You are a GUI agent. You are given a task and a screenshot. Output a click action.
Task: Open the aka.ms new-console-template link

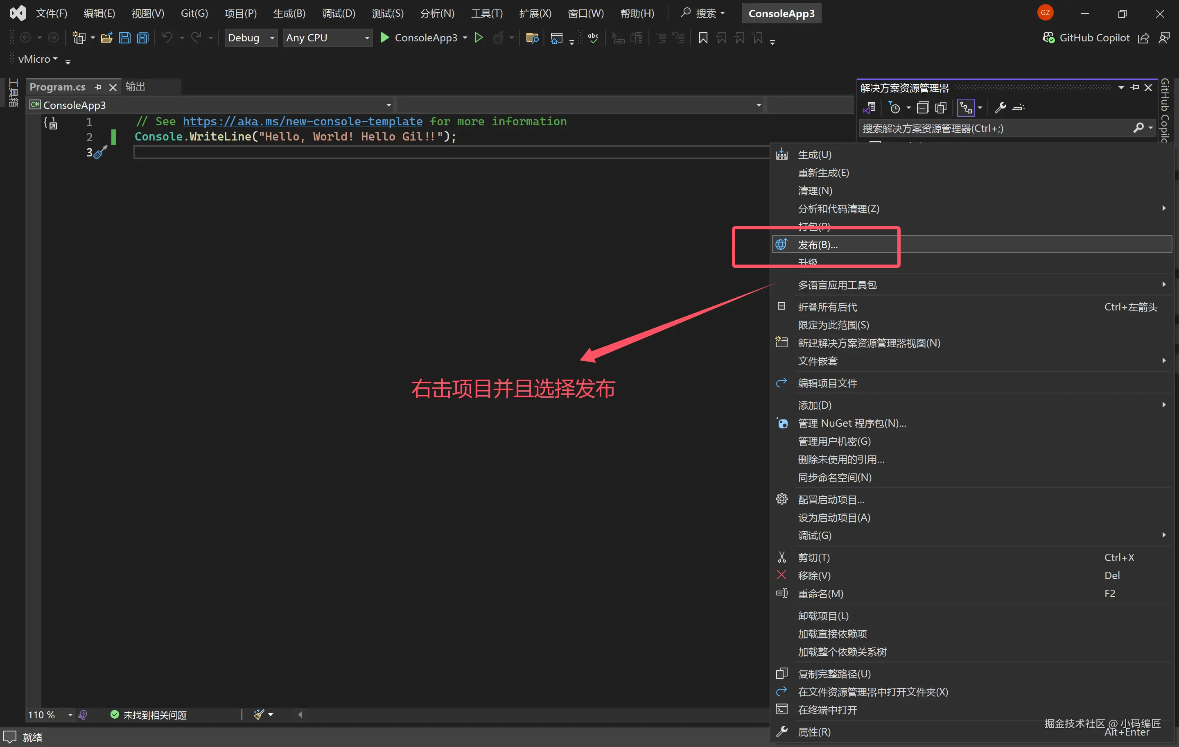coord(302,122)
